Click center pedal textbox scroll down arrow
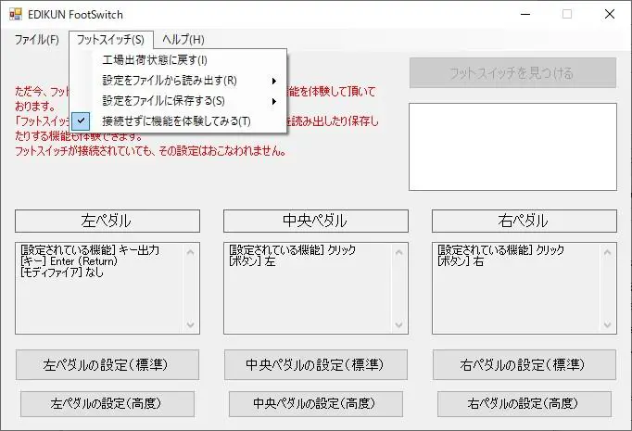 coord(399,324)
